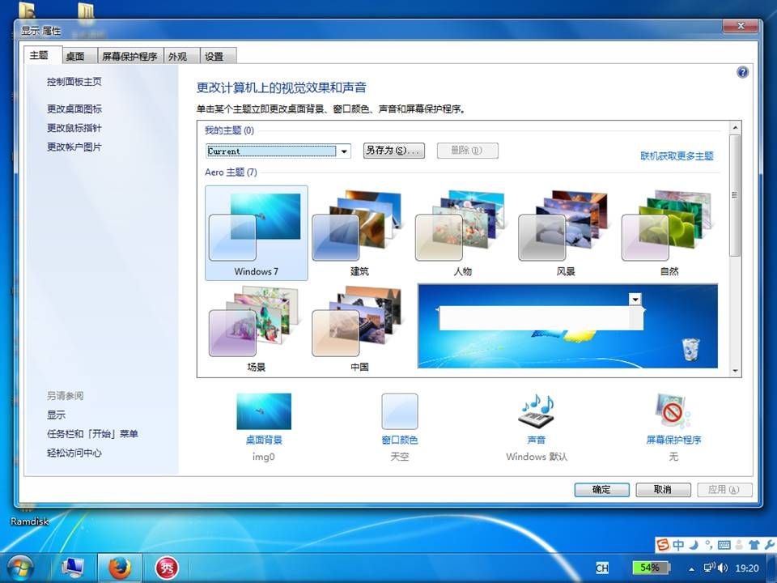This screenshot has width=777, height=583.
Task: Open IME wrench tools icon
Action: (x=770, y=545)
